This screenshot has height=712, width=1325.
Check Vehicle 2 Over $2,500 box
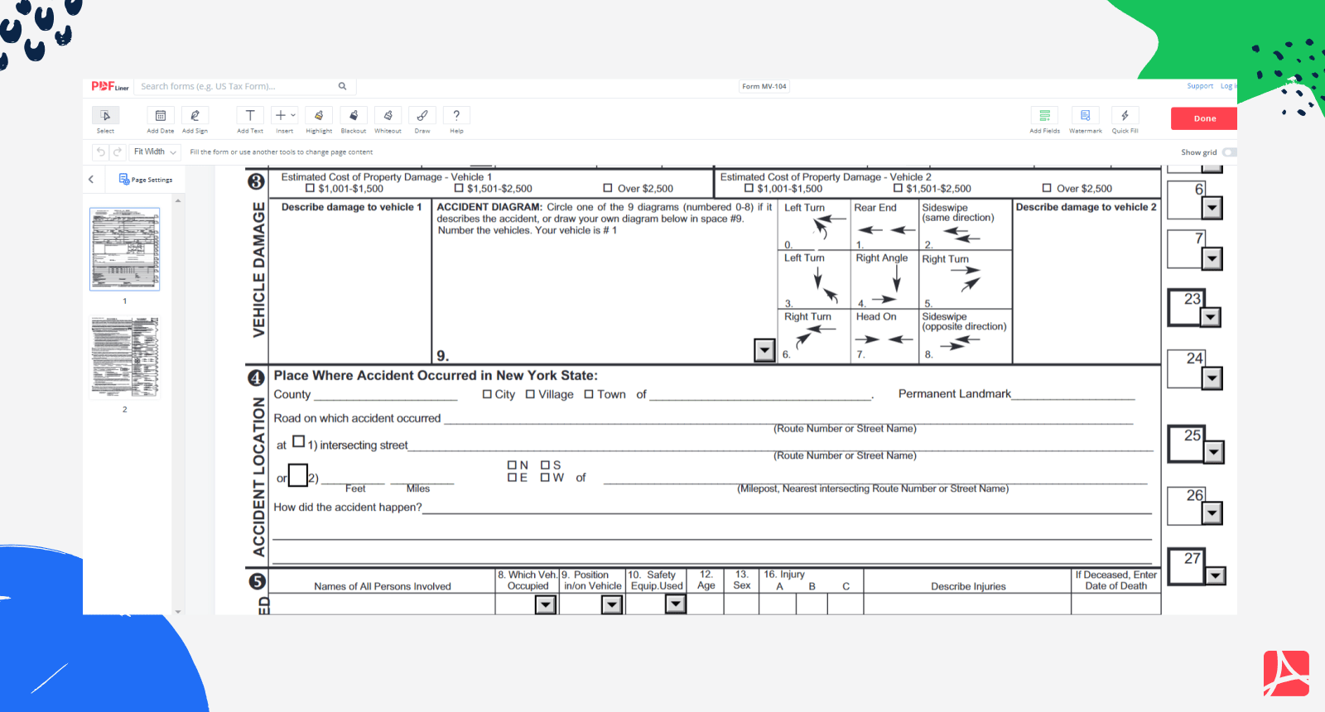point(1047,188)
